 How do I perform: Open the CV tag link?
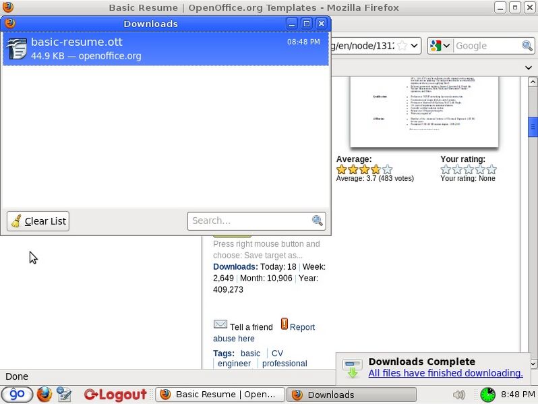[277, 353]
